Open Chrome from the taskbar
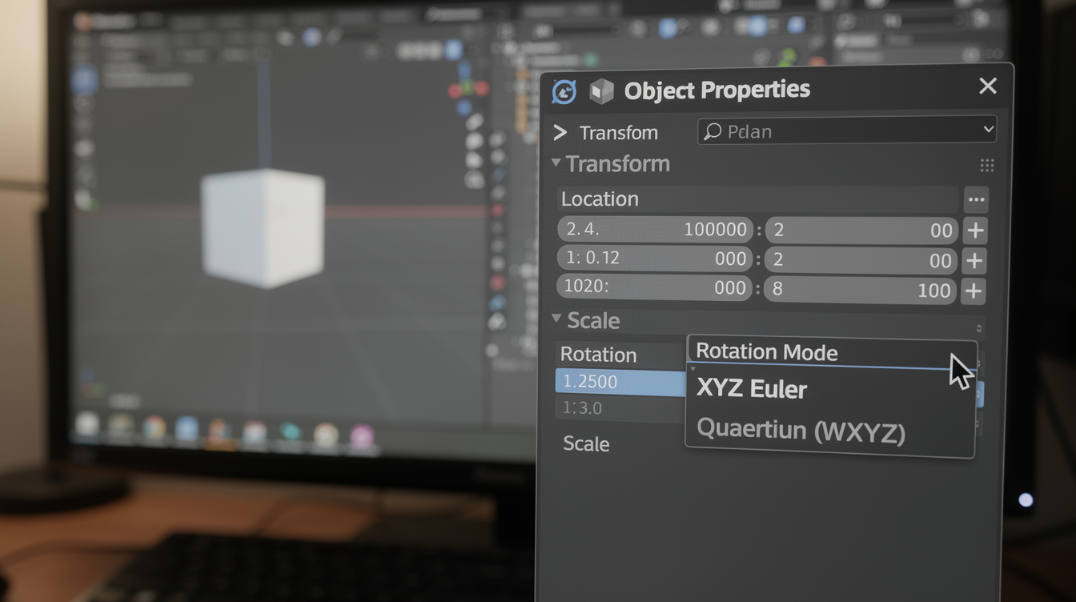The image size is (1076, 602). coord(154,425)
